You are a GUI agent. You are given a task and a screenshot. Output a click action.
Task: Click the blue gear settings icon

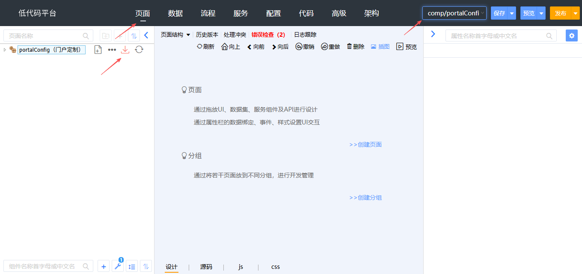click(x=571, y=35)
